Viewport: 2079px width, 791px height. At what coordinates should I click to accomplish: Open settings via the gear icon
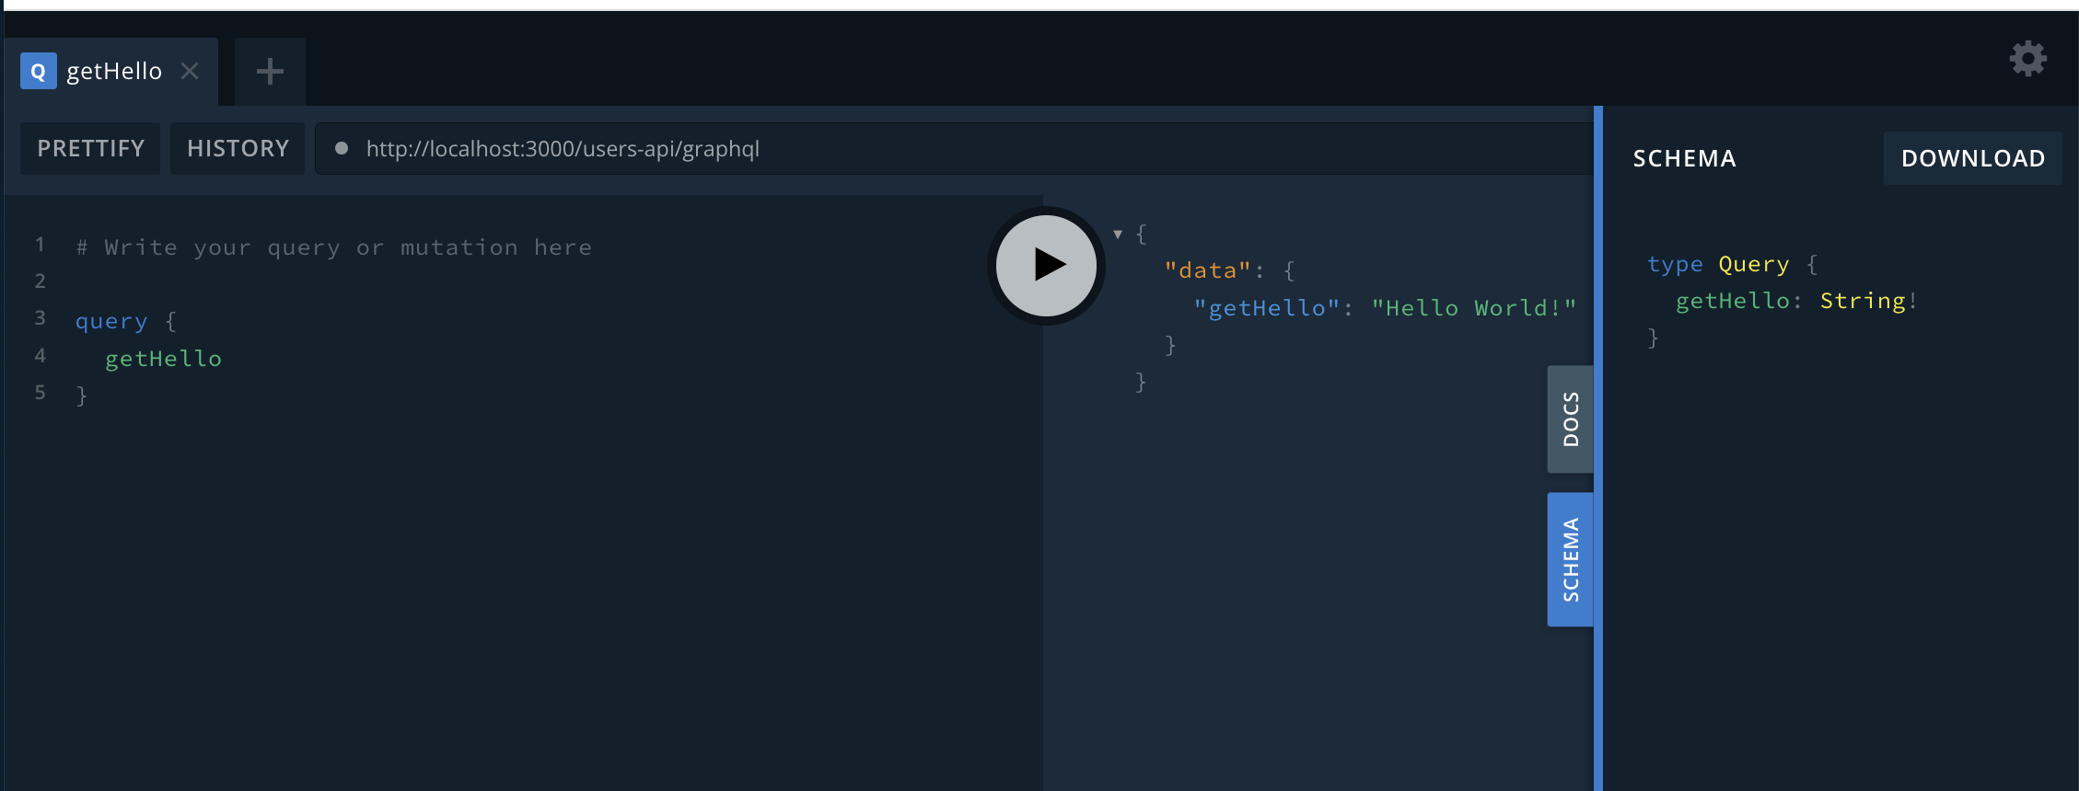2027,59
